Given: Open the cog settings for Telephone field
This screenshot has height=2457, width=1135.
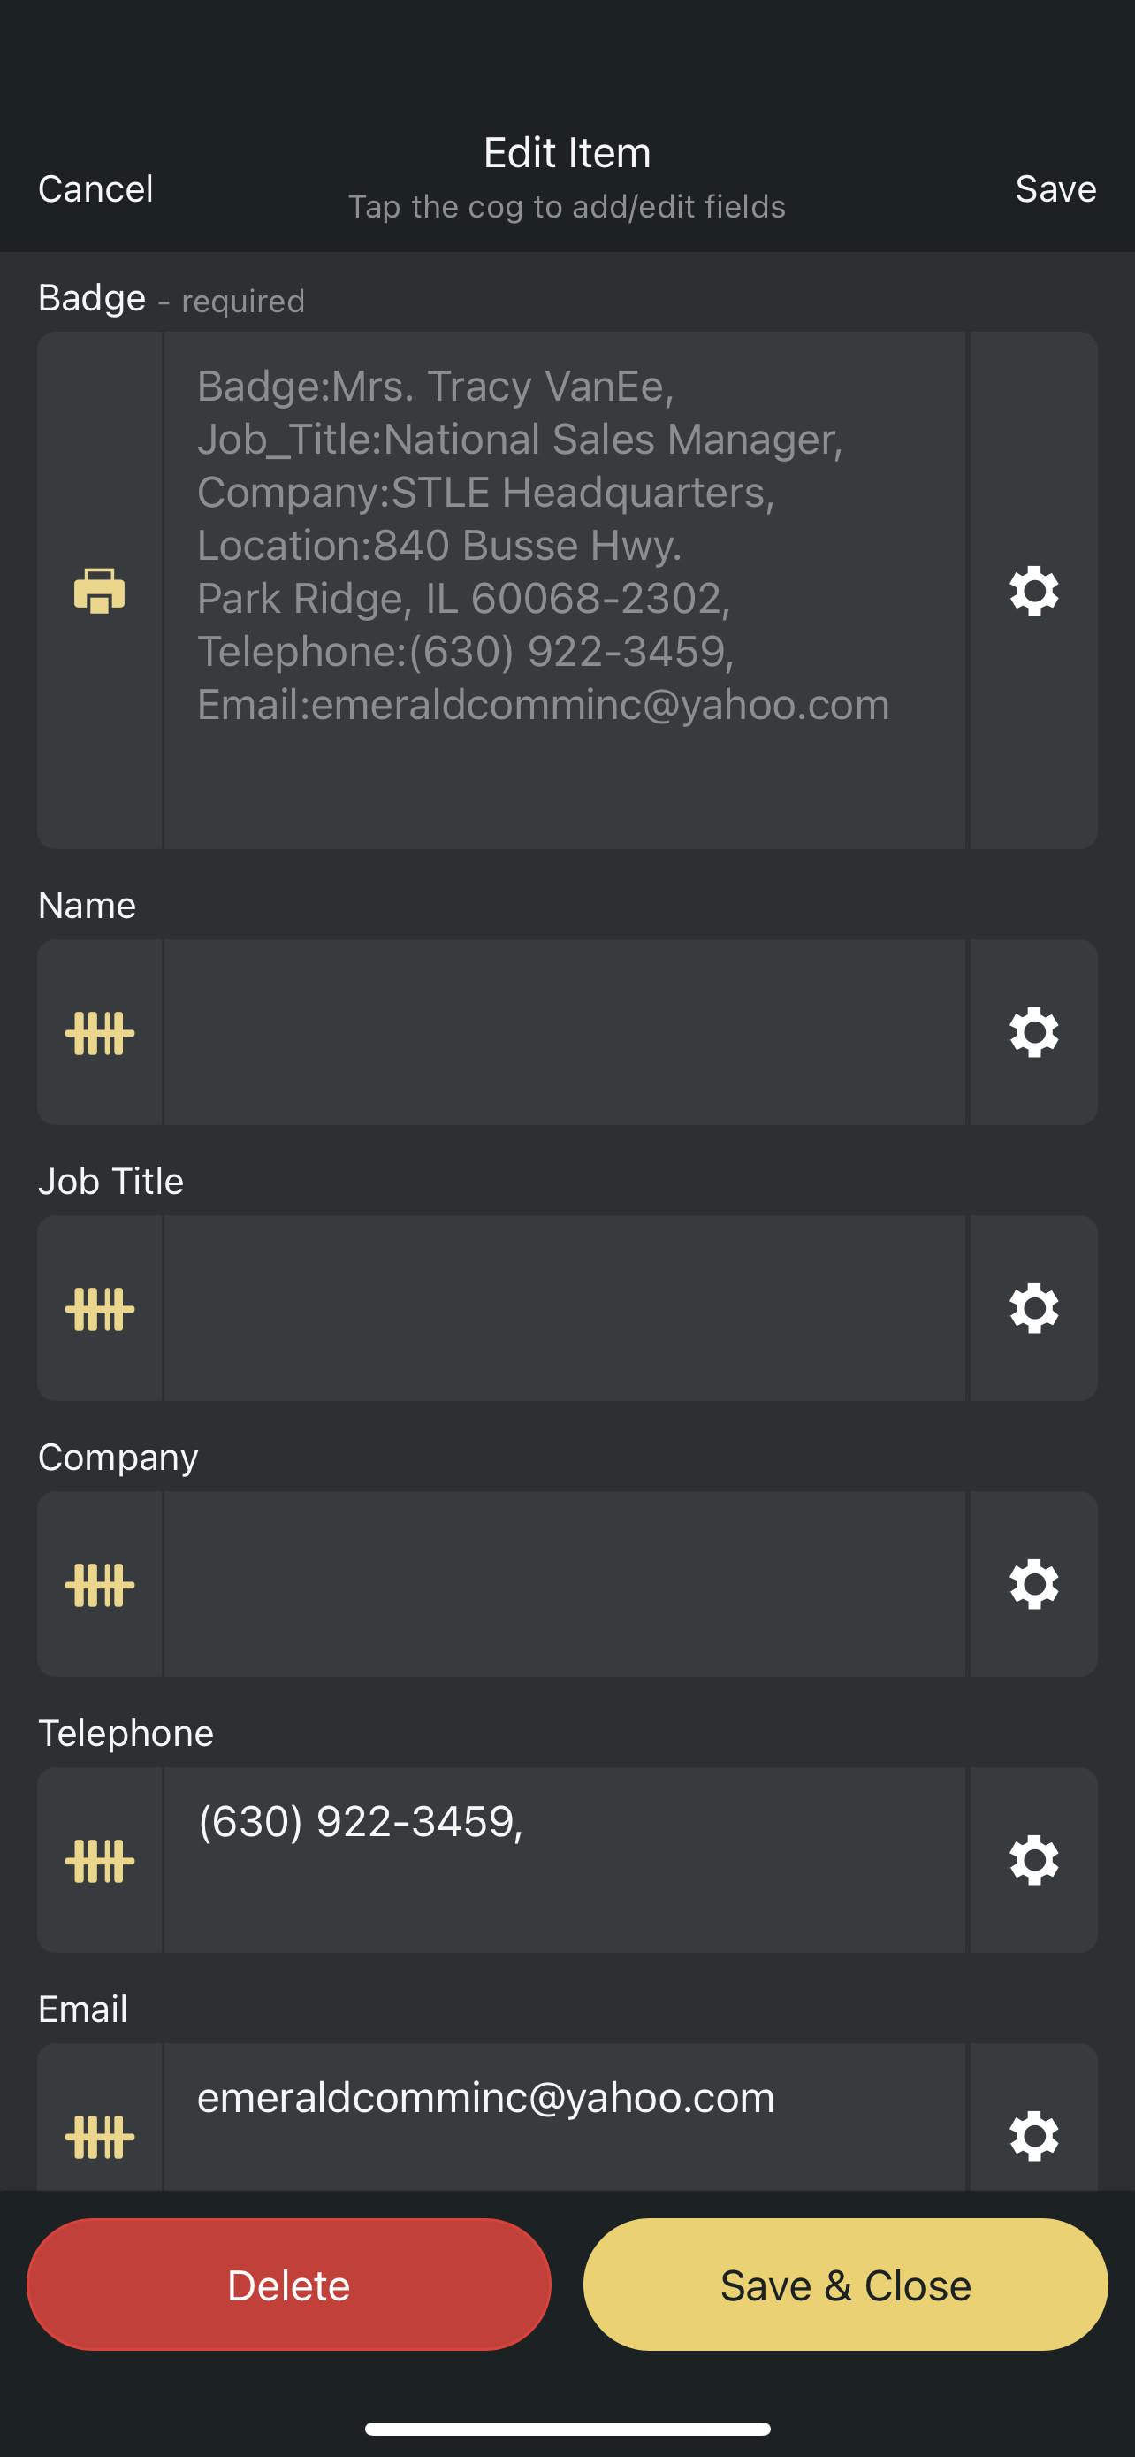Looking at the screenshot, I should [x=1034, y=1860].
